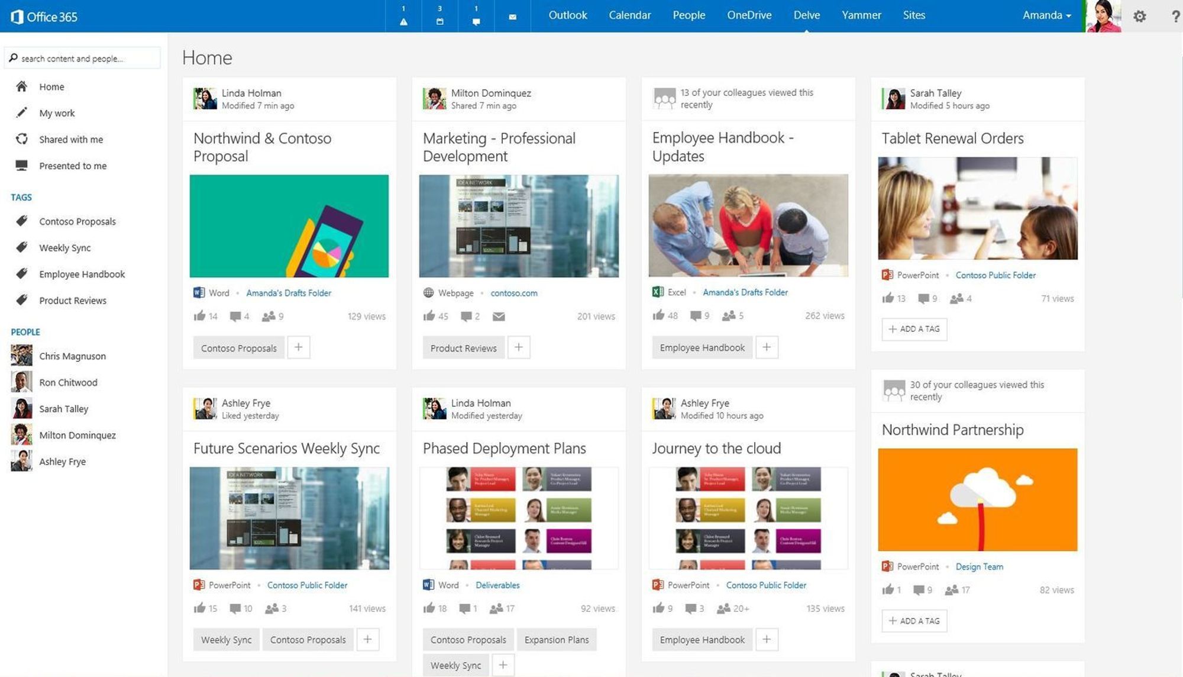Viewport: 1183px width, 677px height.
Task: Click ADD A TAG on Northwind Partnership card
Action: point(914,620)
